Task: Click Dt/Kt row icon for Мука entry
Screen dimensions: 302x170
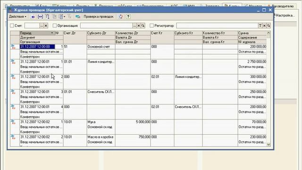Action: pos(13,122)
